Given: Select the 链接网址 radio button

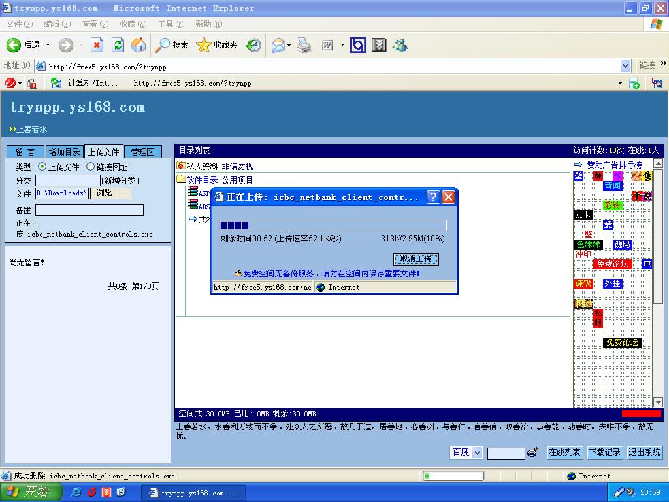Looking at the screenshot, I should pos(91,167).
